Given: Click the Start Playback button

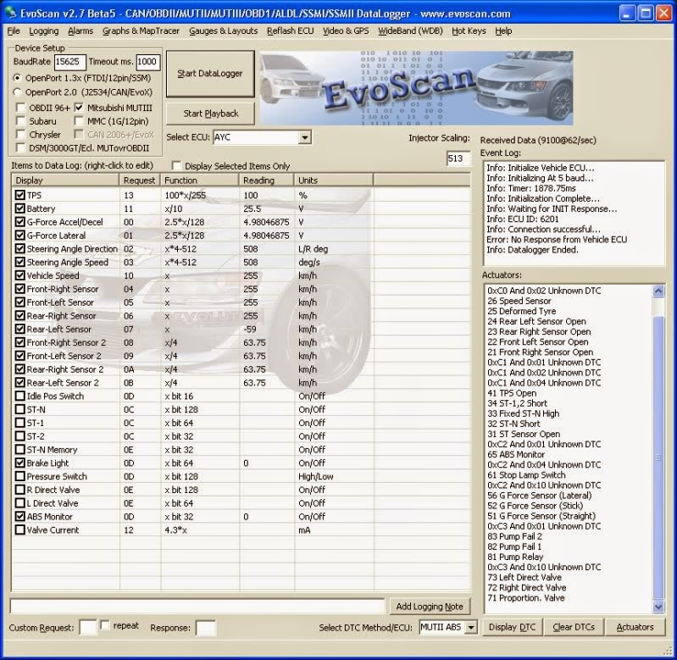Looking at the screenshot, I should [x=210, y=114].
